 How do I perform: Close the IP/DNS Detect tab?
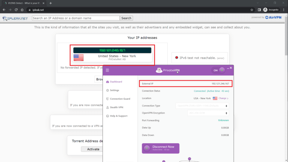click(43, 3)
